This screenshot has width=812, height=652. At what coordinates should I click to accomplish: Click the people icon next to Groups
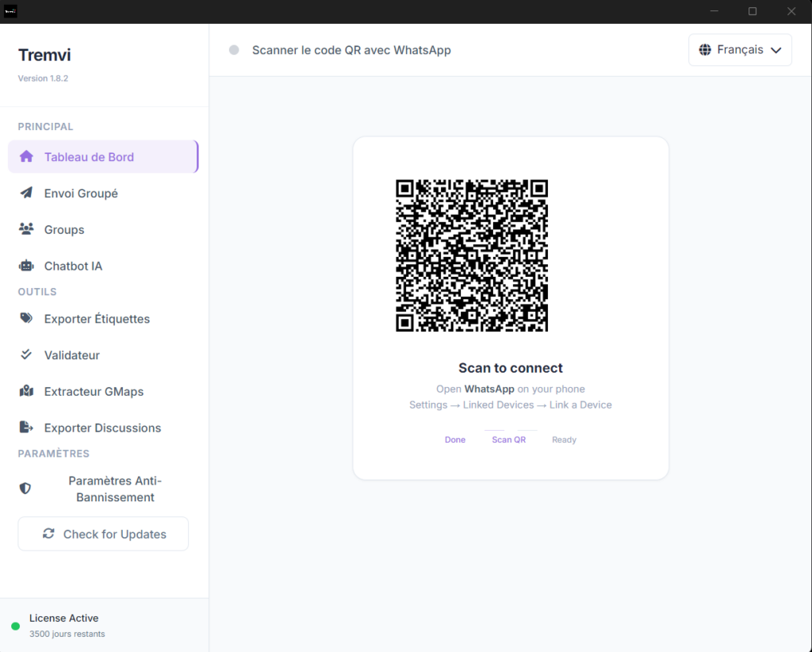[x=26, y=229]
